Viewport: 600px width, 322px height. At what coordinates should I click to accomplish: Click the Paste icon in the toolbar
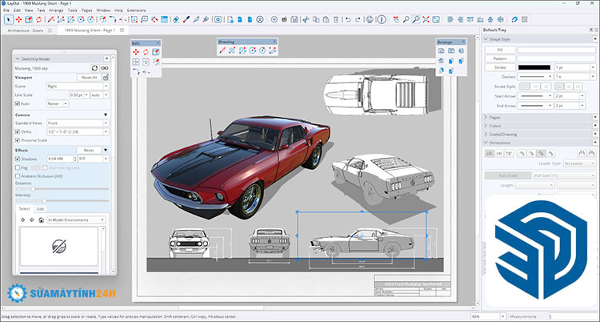(326, 19)
